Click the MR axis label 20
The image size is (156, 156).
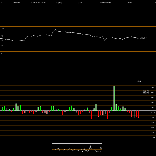pos(152,108)
